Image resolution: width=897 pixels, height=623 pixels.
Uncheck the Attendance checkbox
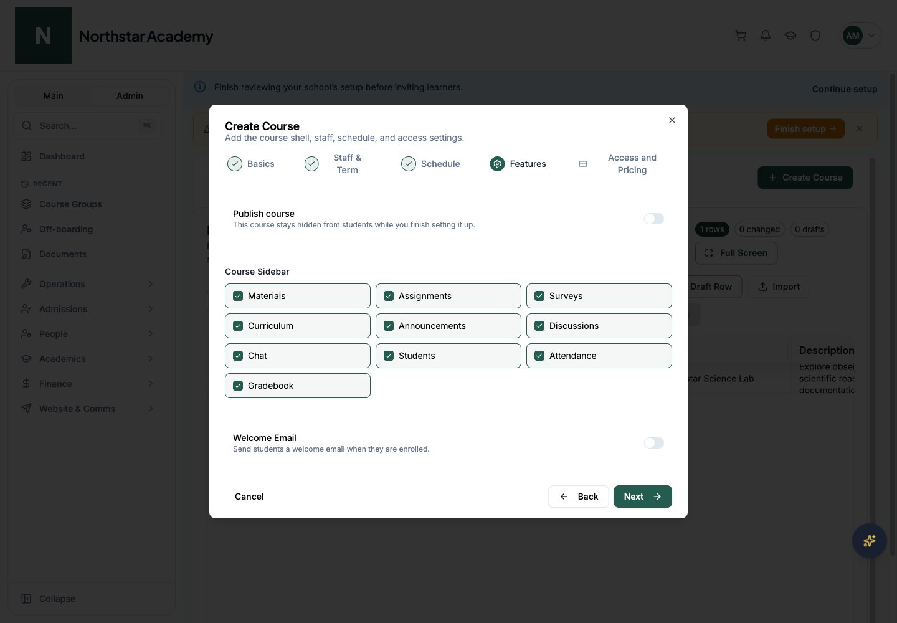539,356
